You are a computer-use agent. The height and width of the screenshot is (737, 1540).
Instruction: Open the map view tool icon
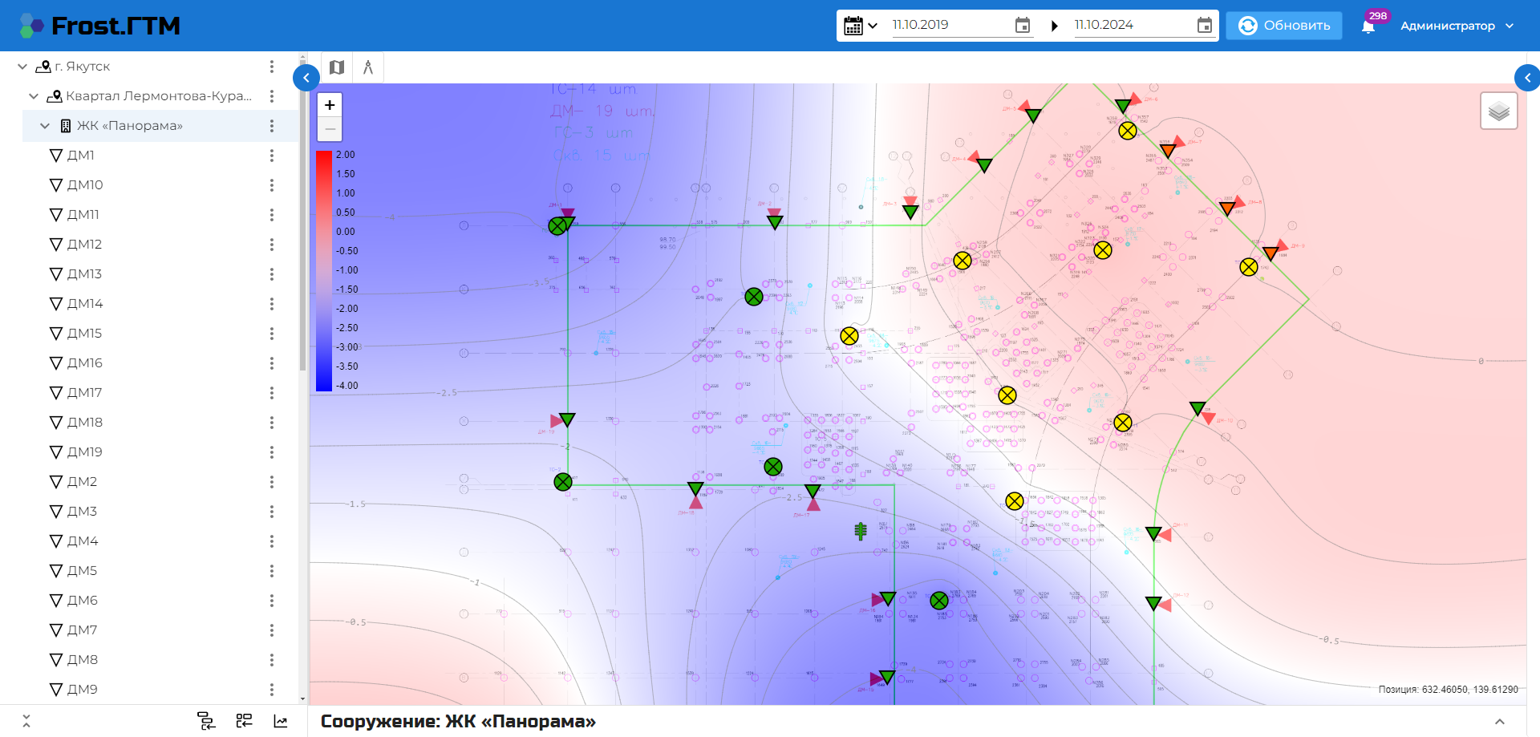coord(337,67)
